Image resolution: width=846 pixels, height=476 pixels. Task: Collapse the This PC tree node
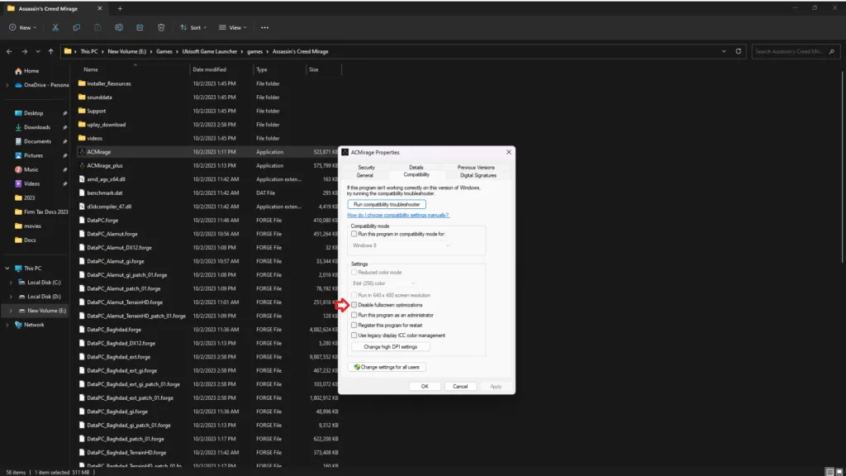pyautogui.click(x=7, y=269)
